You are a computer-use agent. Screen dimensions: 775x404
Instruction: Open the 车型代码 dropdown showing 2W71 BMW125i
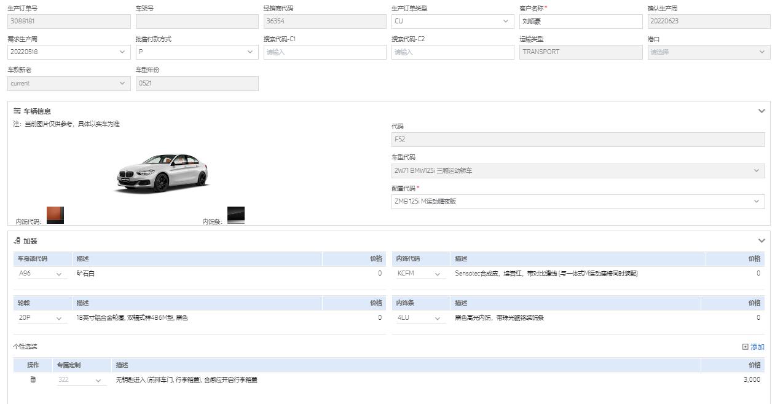(578, 170)
